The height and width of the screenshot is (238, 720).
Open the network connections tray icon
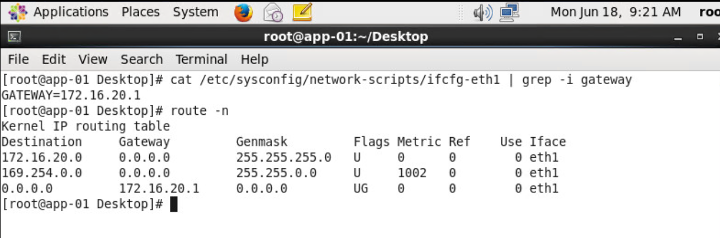509,12
